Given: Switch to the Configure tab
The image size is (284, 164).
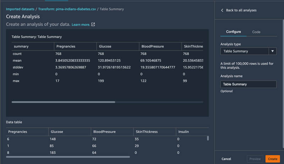Looking at the screenshot, I should coord(233,32).
